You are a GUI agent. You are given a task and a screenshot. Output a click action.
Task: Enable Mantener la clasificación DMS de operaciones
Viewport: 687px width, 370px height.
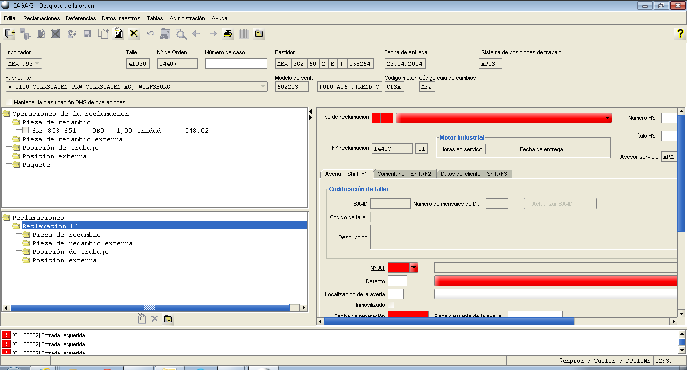point(9,102)
